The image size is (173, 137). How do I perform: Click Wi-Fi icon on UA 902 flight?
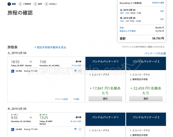click(75, 71)
